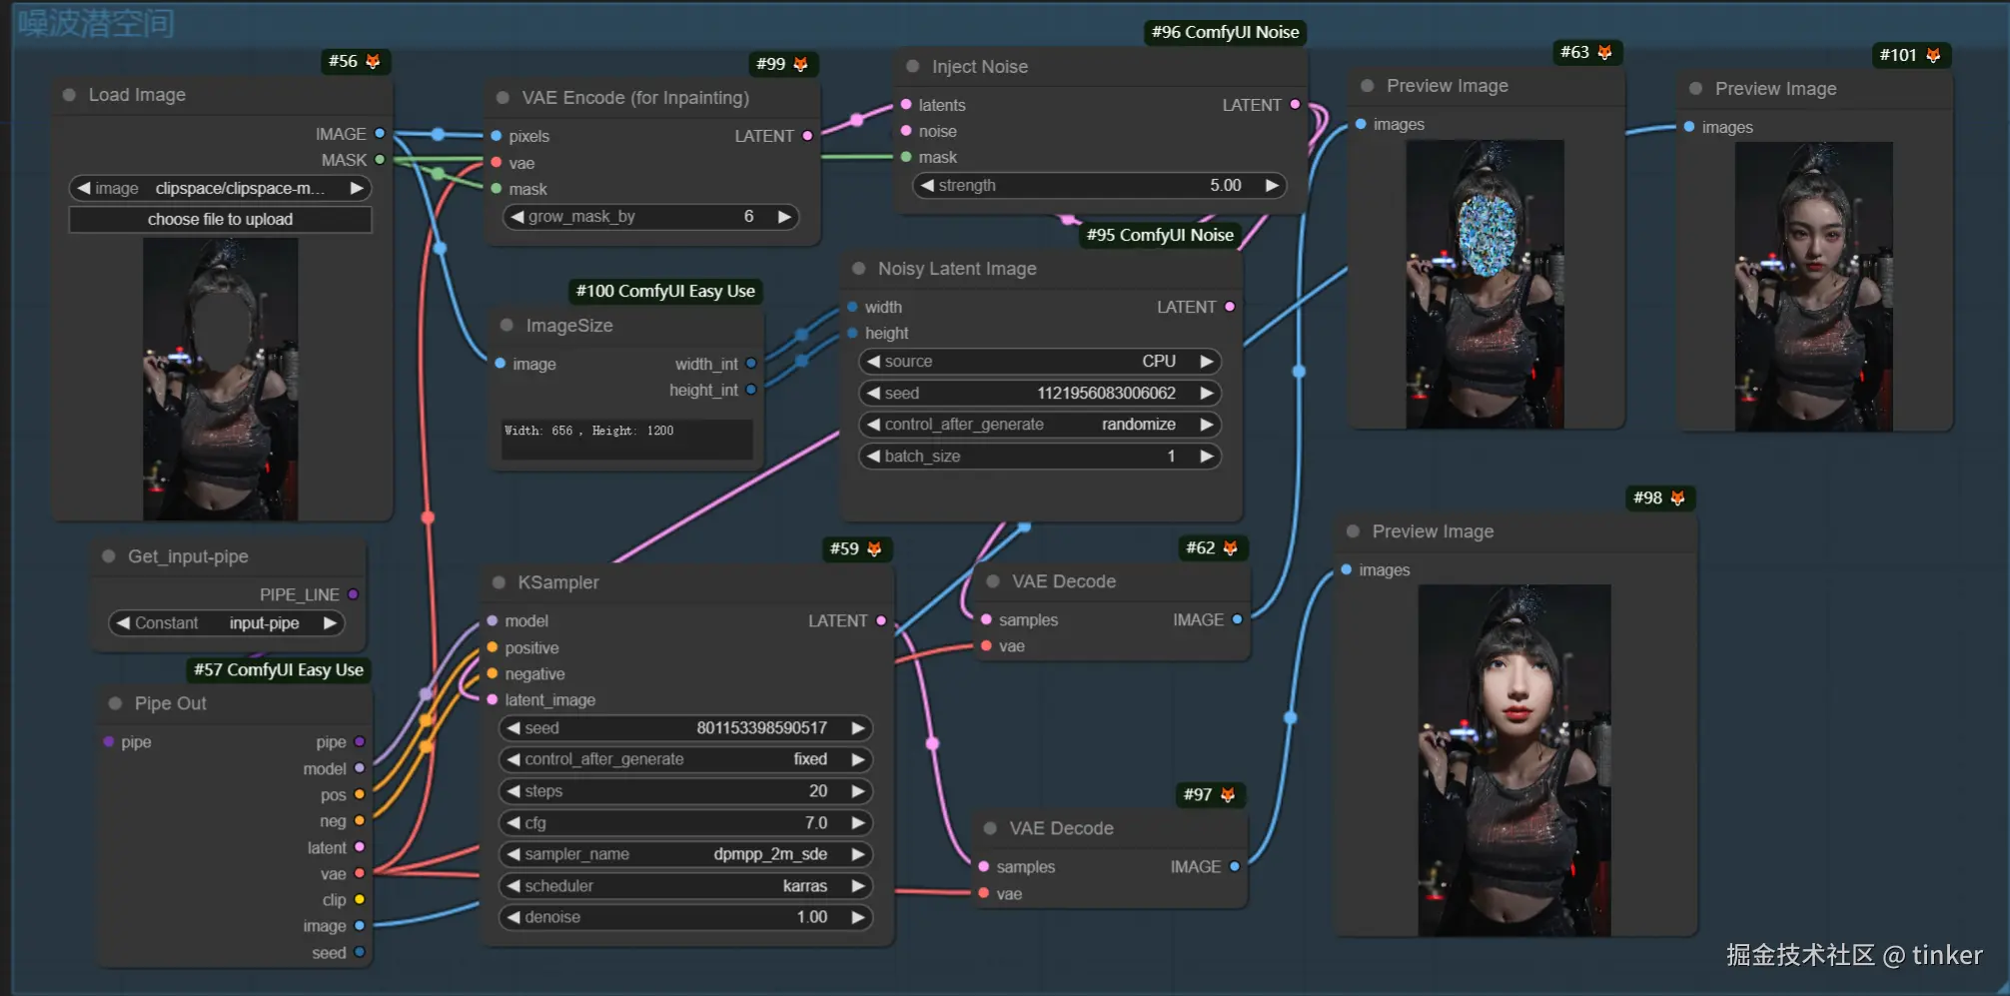Click the IMAGE output port on Load Image
This screenshot has height=996, width=2010.
(380, 134)
